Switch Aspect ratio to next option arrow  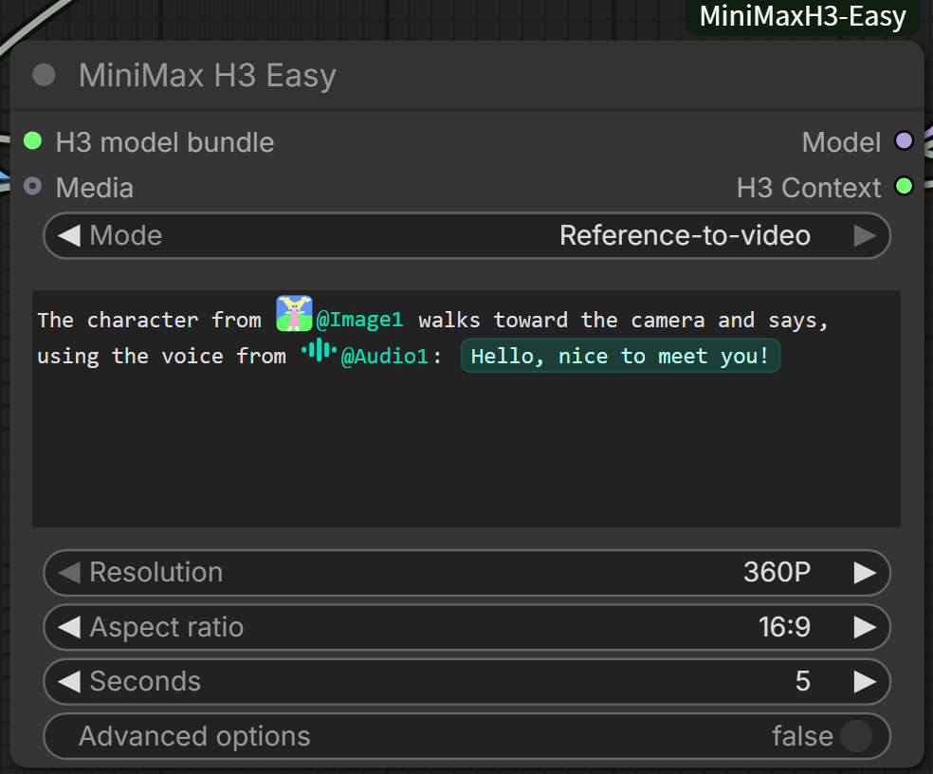865,628
